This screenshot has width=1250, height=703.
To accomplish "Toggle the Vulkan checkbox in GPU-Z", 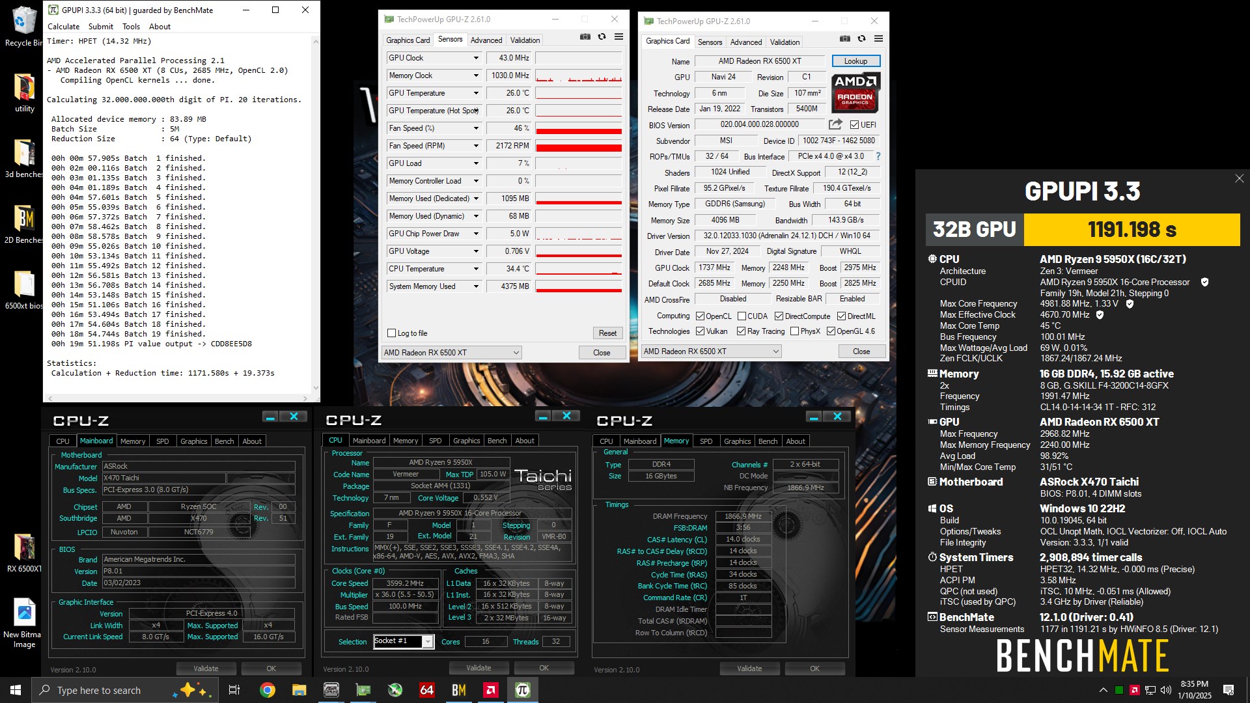I will [x=701, y=331].
